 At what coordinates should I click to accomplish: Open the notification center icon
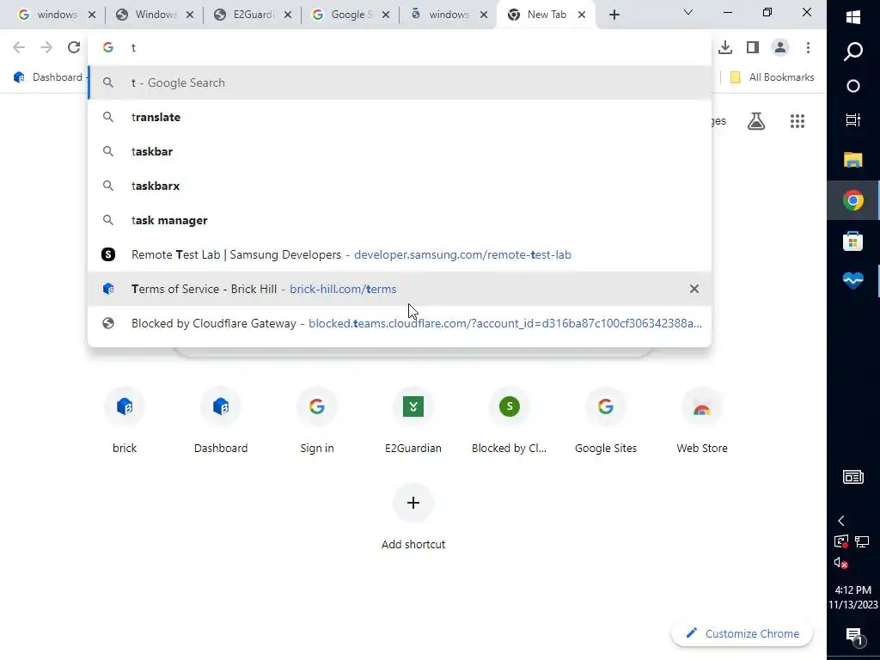click(853, 635)
